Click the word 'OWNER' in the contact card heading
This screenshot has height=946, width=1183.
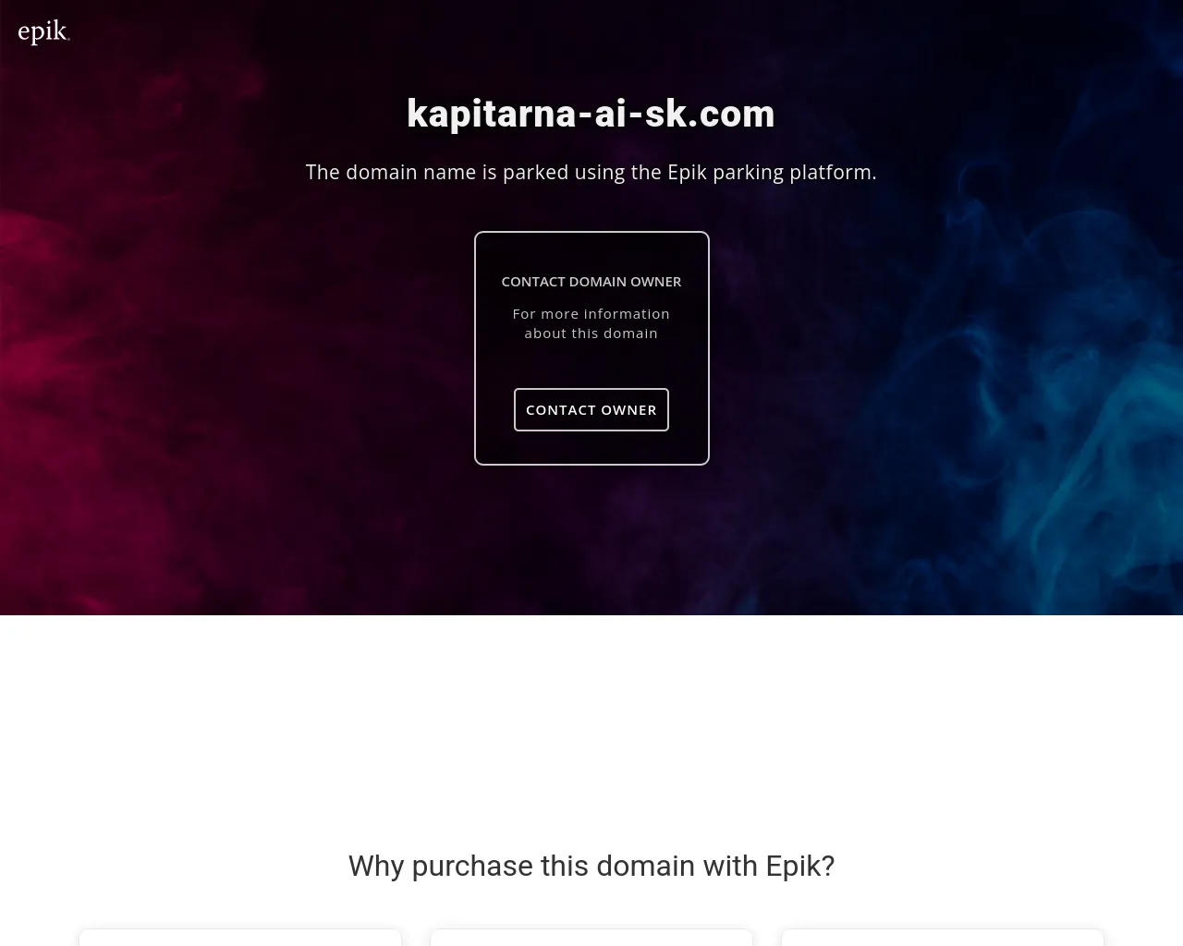(655, 281)
